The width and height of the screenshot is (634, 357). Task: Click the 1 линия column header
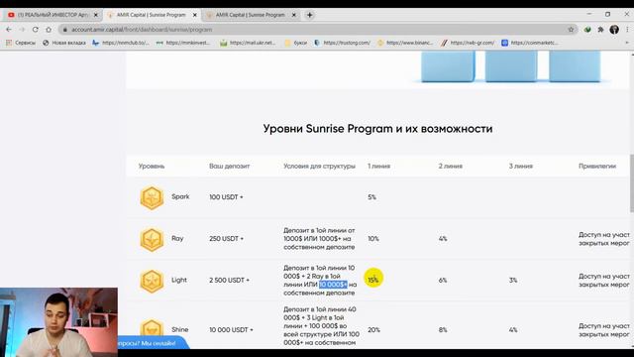tap(378, 166)
